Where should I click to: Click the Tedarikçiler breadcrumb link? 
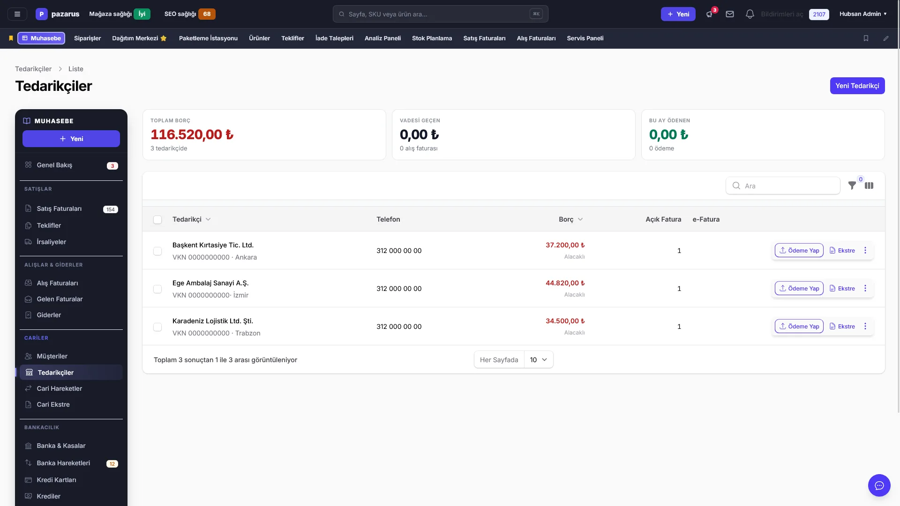33,69
